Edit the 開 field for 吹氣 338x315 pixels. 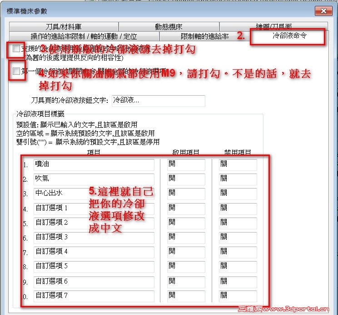click(x=186, y=179)
